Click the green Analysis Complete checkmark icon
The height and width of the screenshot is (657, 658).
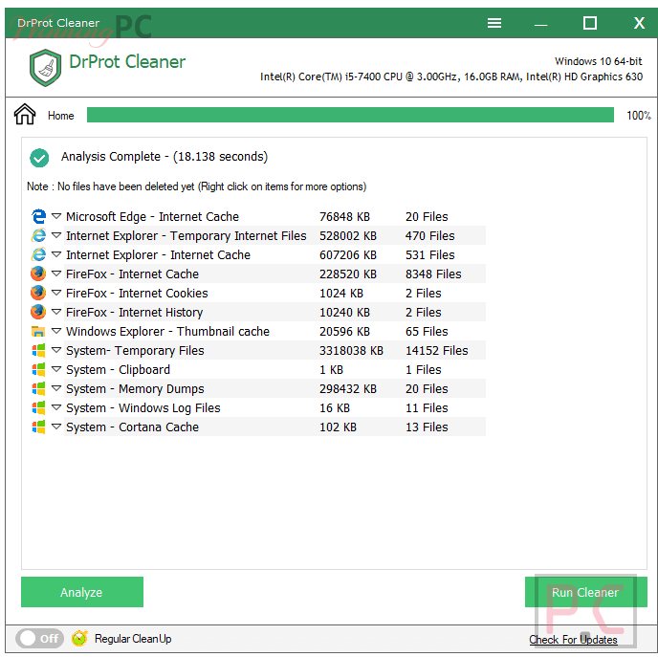[39, 158]
